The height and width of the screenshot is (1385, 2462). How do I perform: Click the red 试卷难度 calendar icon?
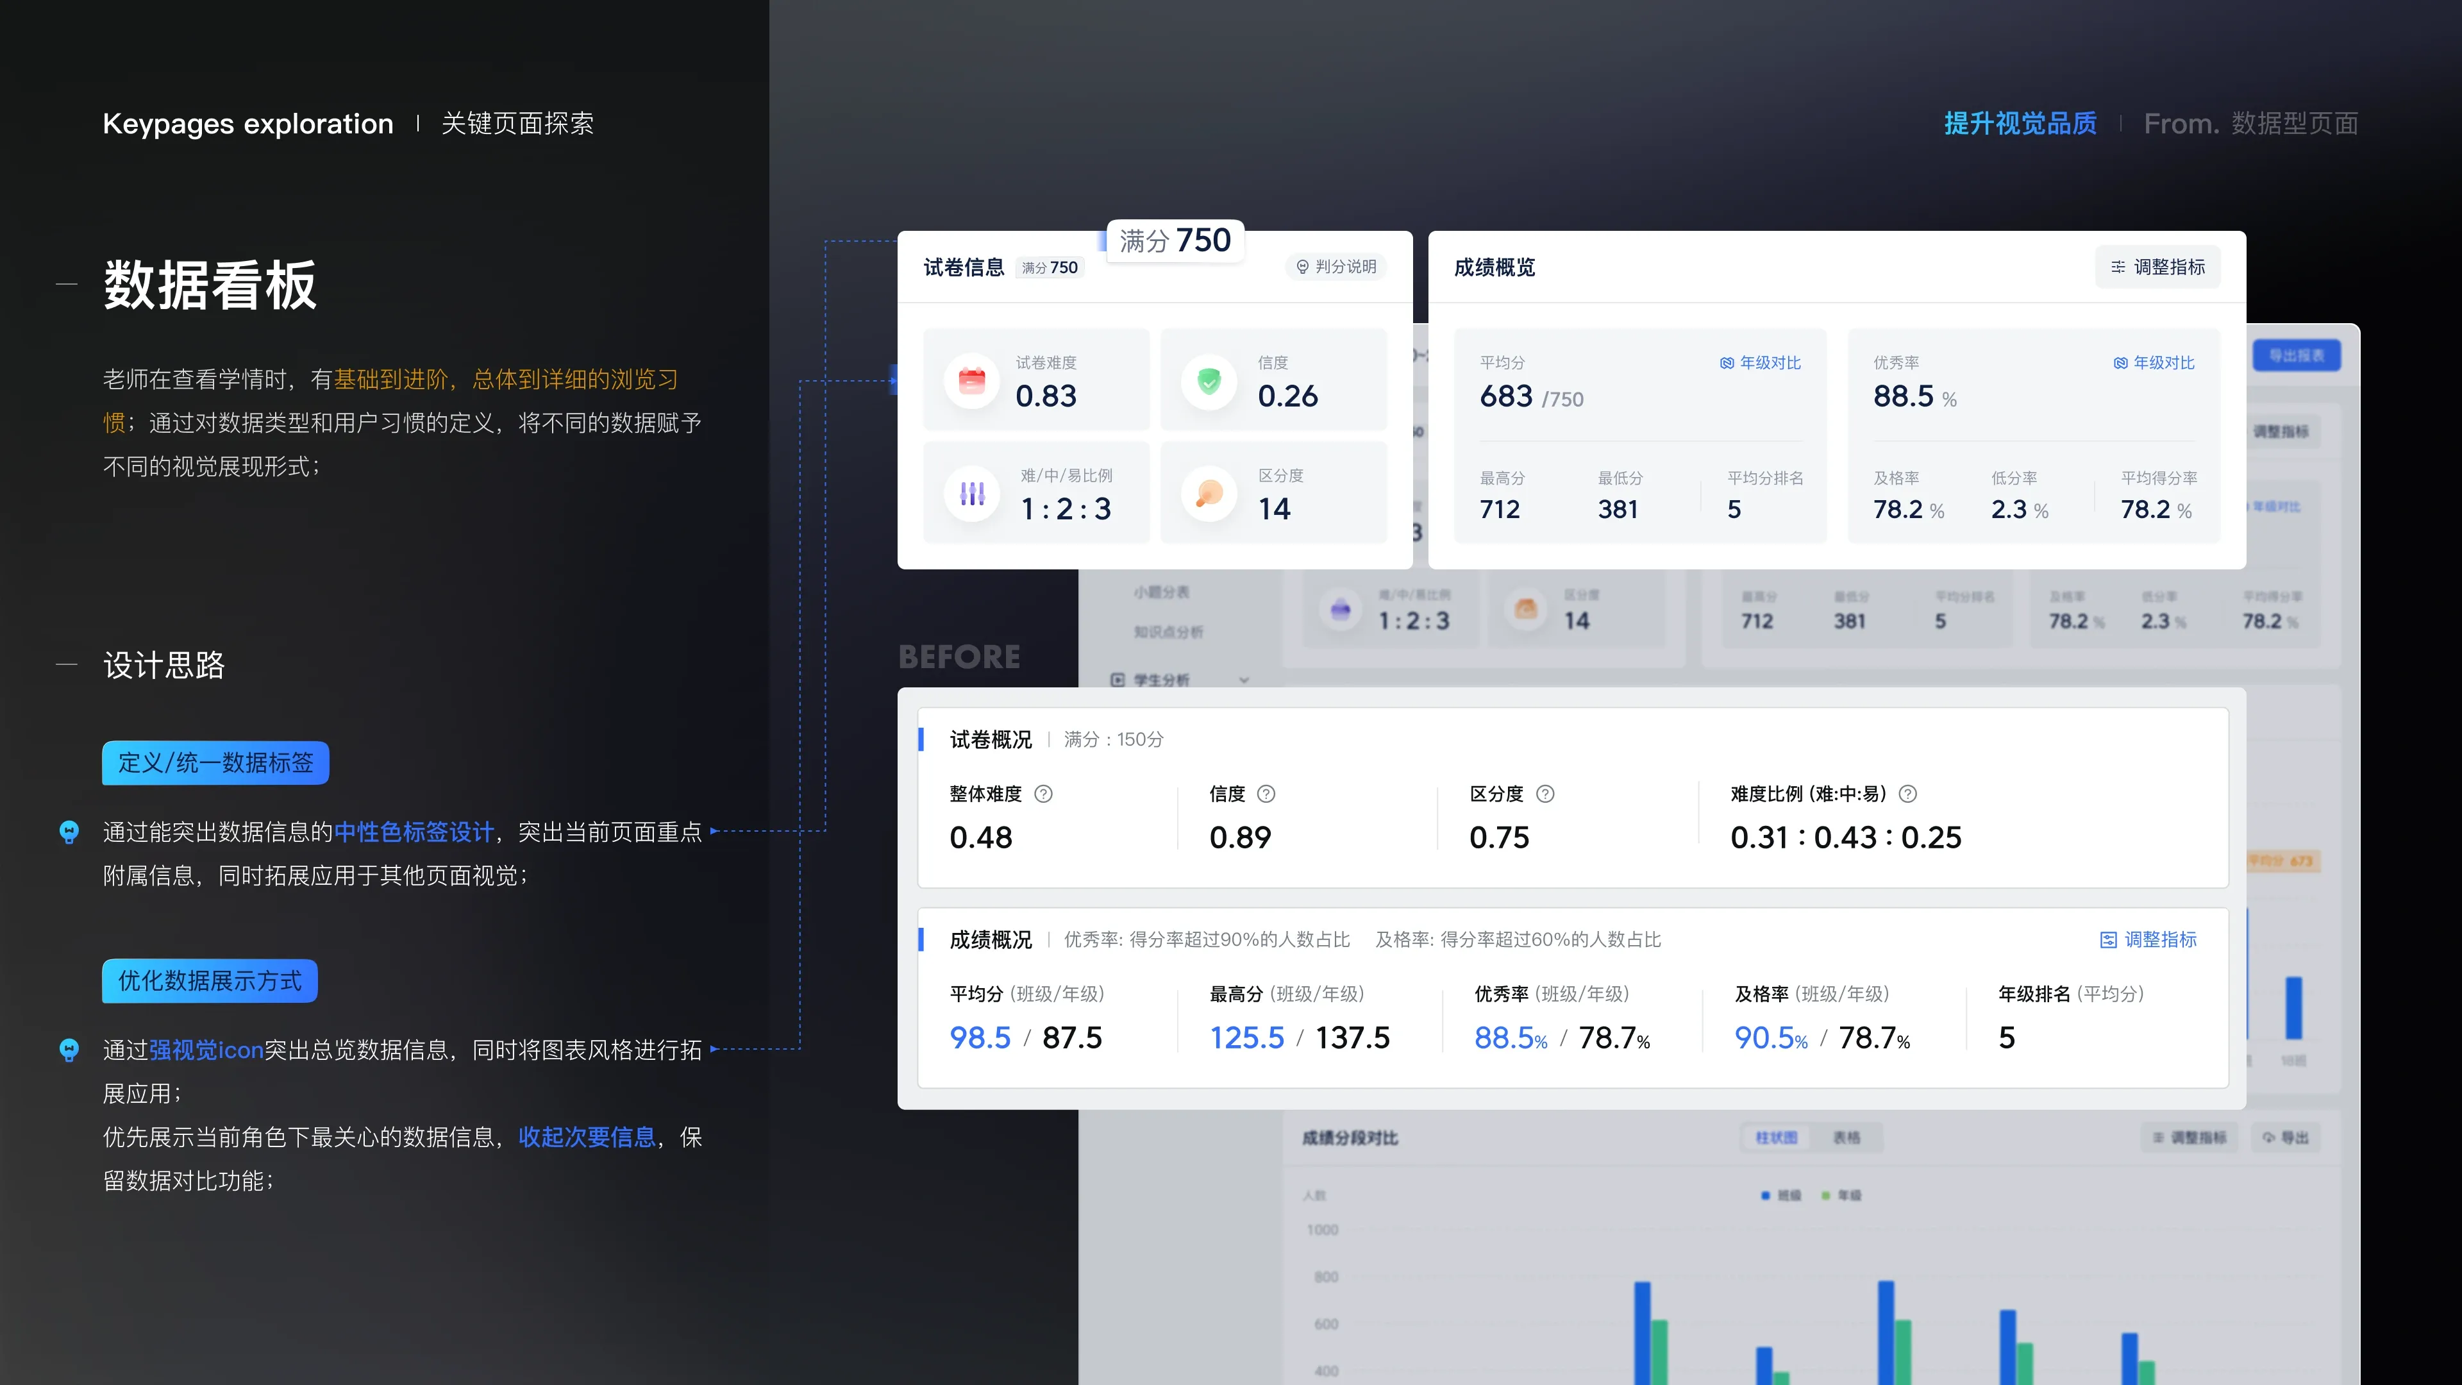(x=971, y=382)
